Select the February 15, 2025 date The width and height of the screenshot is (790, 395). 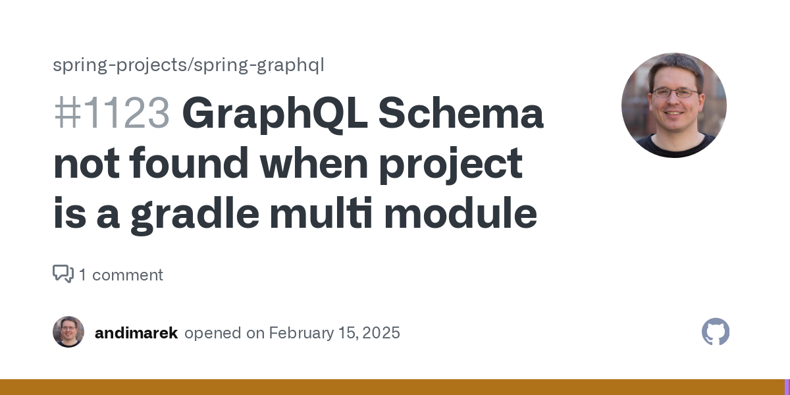[x=334, y=333]
